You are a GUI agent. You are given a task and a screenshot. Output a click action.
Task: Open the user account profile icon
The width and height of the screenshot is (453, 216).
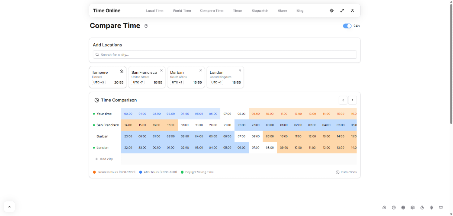click(x=353, y=10)
